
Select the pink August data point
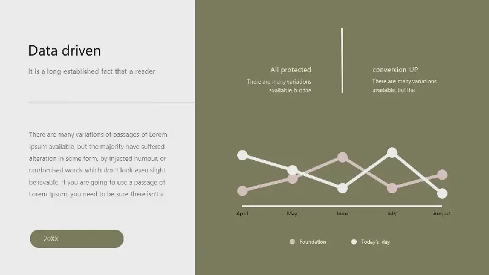point(442,175)
